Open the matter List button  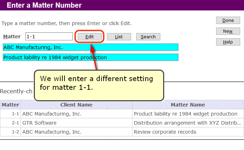click(119, 37)
